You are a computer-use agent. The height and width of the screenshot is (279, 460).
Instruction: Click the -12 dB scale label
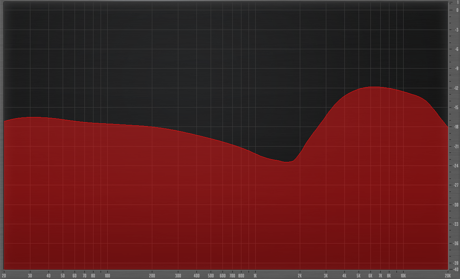click(x=455, y=88)
